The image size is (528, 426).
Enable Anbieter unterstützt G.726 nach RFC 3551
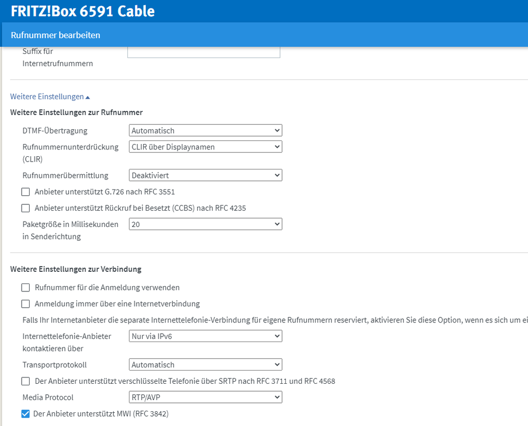(25, 192)
